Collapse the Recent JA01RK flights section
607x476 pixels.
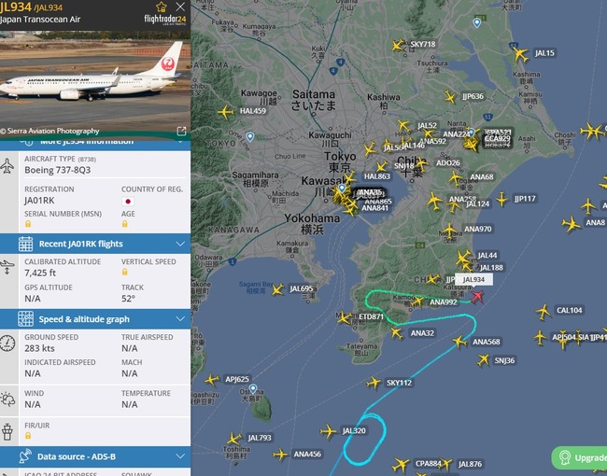(180, 244)
